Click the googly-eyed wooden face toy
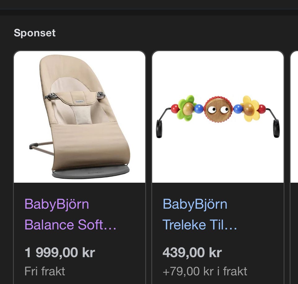Image resolution: width=298 pixels, height=284 pixels. click(x=218, y=110)
